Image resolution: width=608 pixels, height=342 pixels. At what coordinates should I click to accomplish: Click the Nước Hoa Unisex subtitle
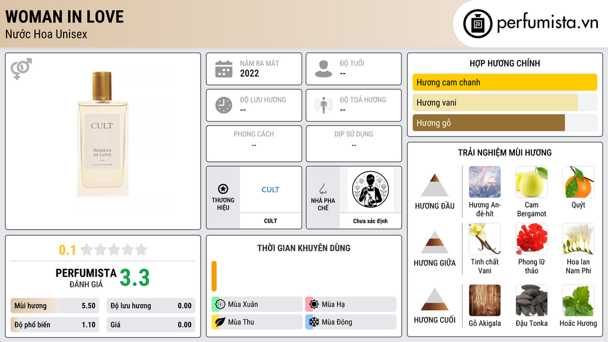[46, 34]
